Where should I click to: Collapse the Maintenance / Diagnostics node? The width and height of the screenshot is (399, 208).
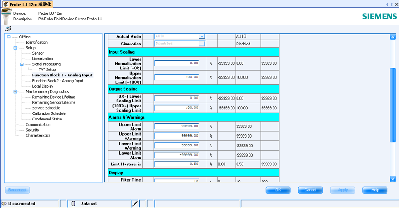click(15, 92)
